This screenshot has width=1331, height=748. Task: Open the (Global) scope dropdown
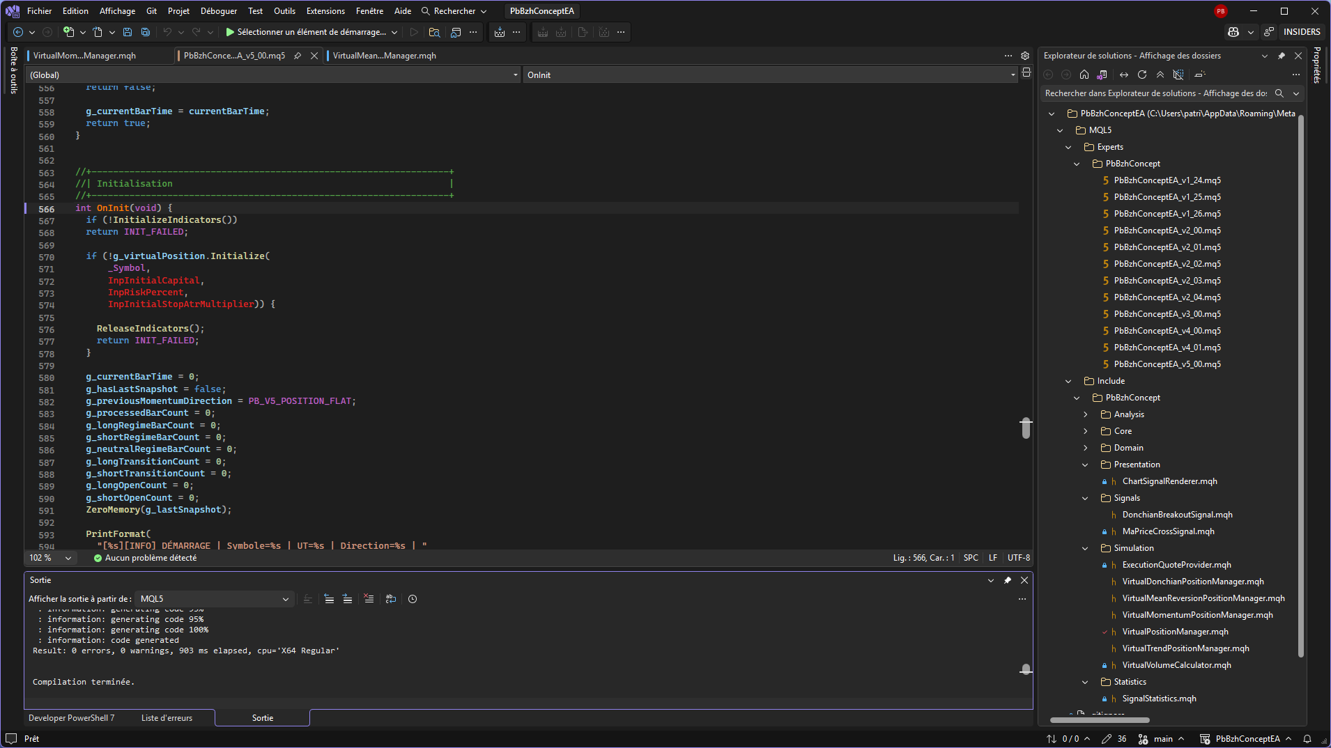coord(274,75)
